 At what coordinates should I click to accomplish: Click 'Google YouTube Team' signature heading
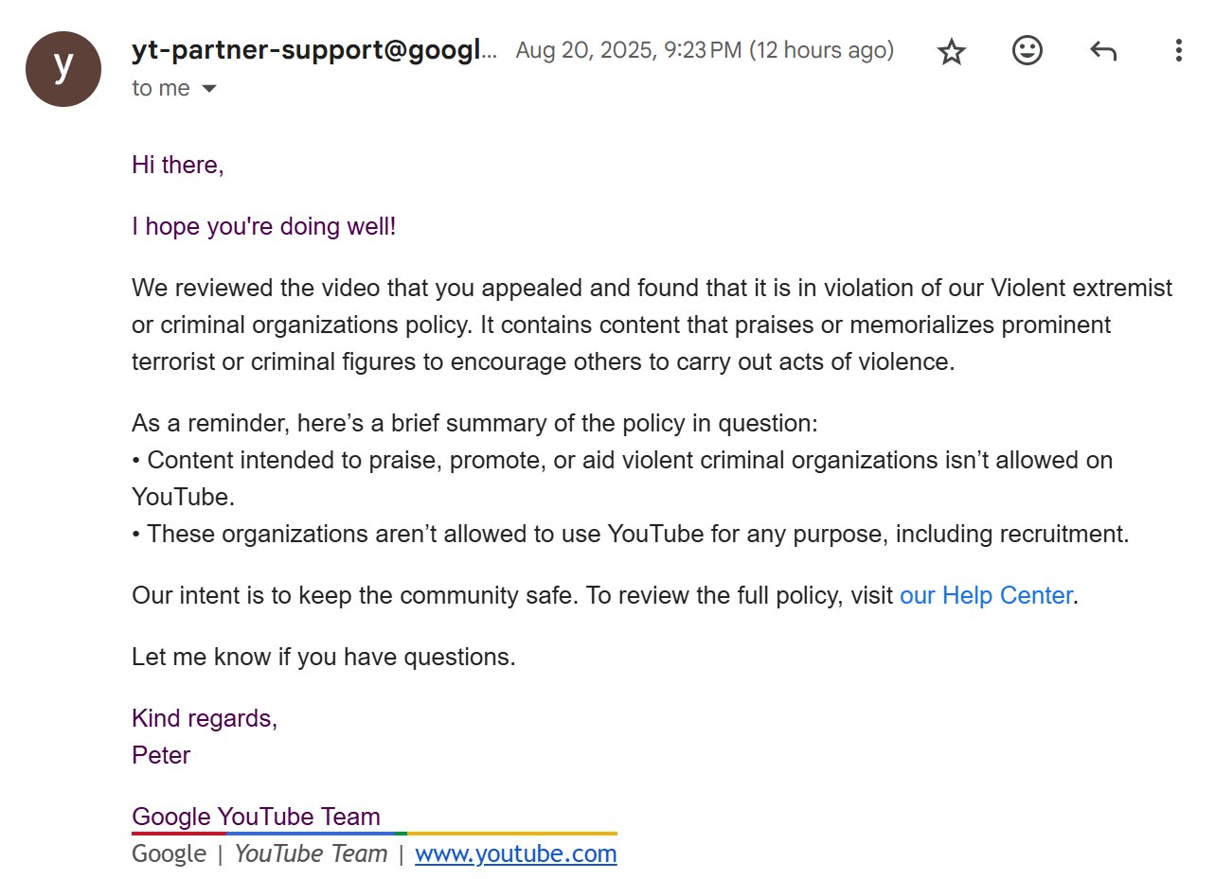point(256,817)
